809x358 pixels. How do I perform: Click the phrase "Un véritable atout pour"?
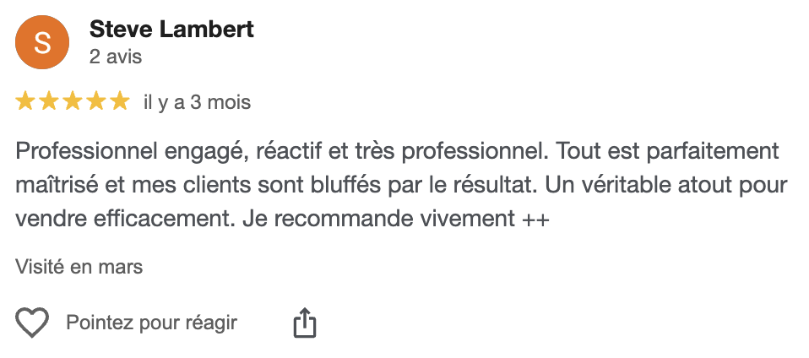tap(666, 185)
